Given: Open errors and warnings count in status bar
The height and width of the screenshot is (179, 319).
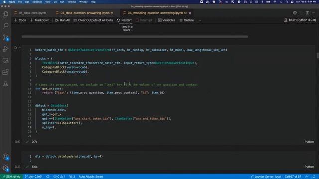Looking at the screenshot, I should coord(59,177).
